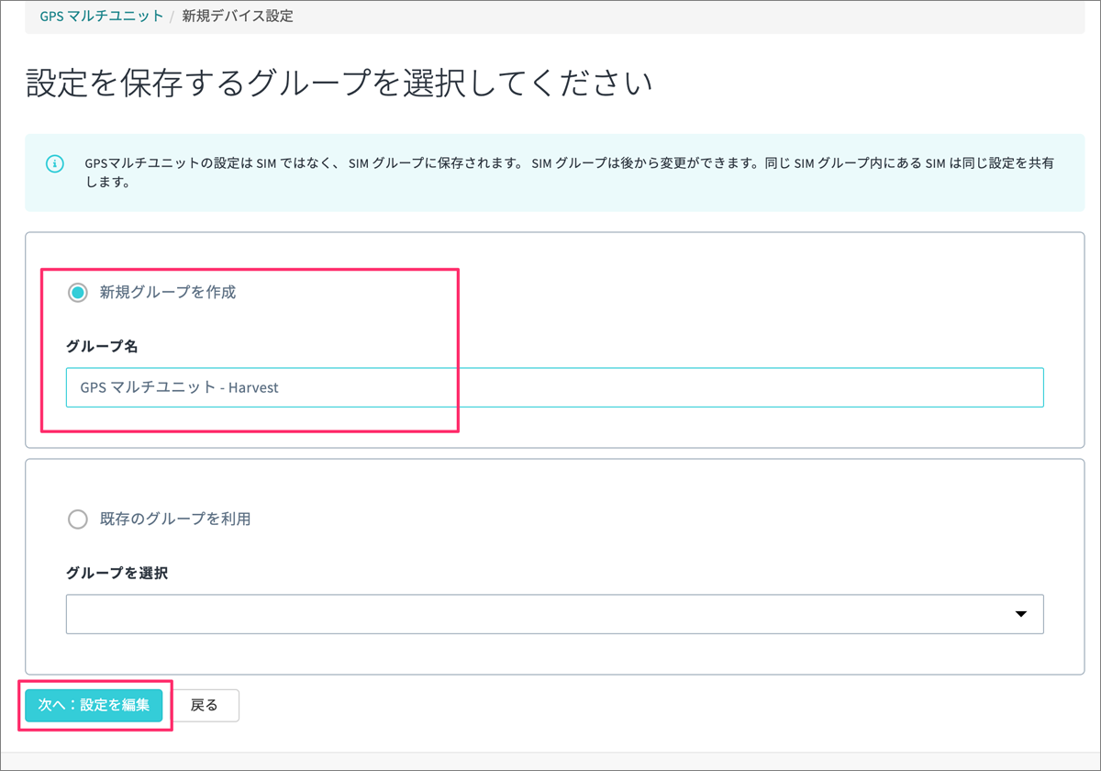Viewport: 1101px width, 771px height.
Task: Open the GPS マルチユニット breadcrumb link
Action: click(x=102, y=16)
